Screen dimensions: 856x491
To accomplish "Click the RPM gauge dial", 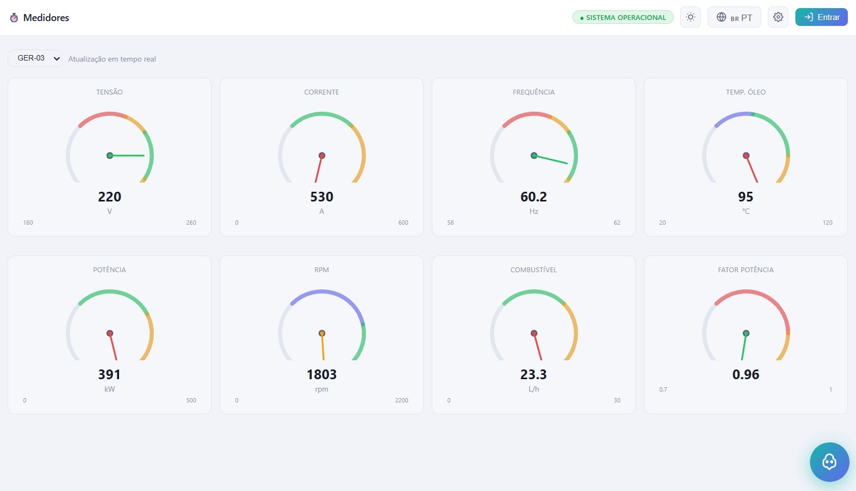I will [x=322, y=325].
